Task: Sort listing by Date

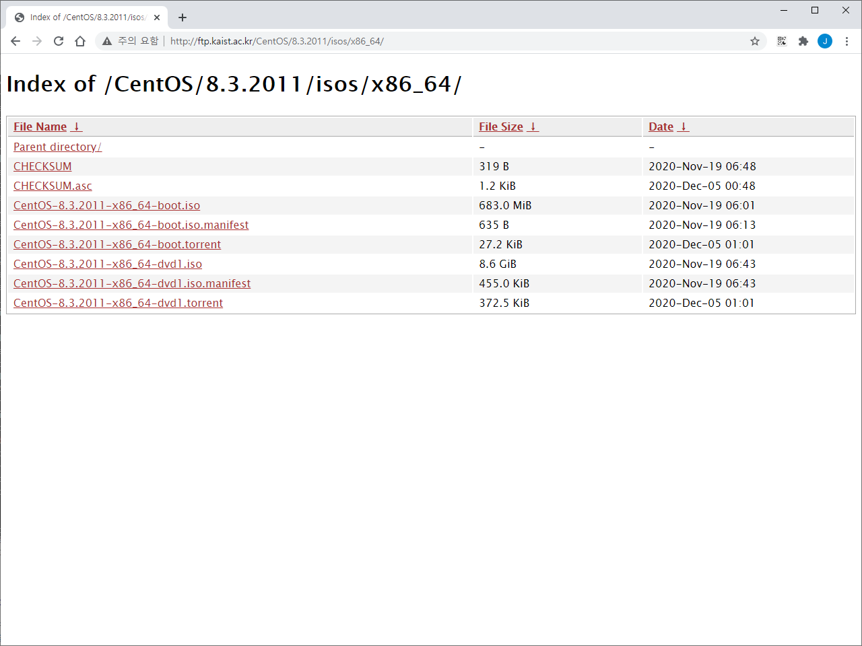Action: pos(661,127)
